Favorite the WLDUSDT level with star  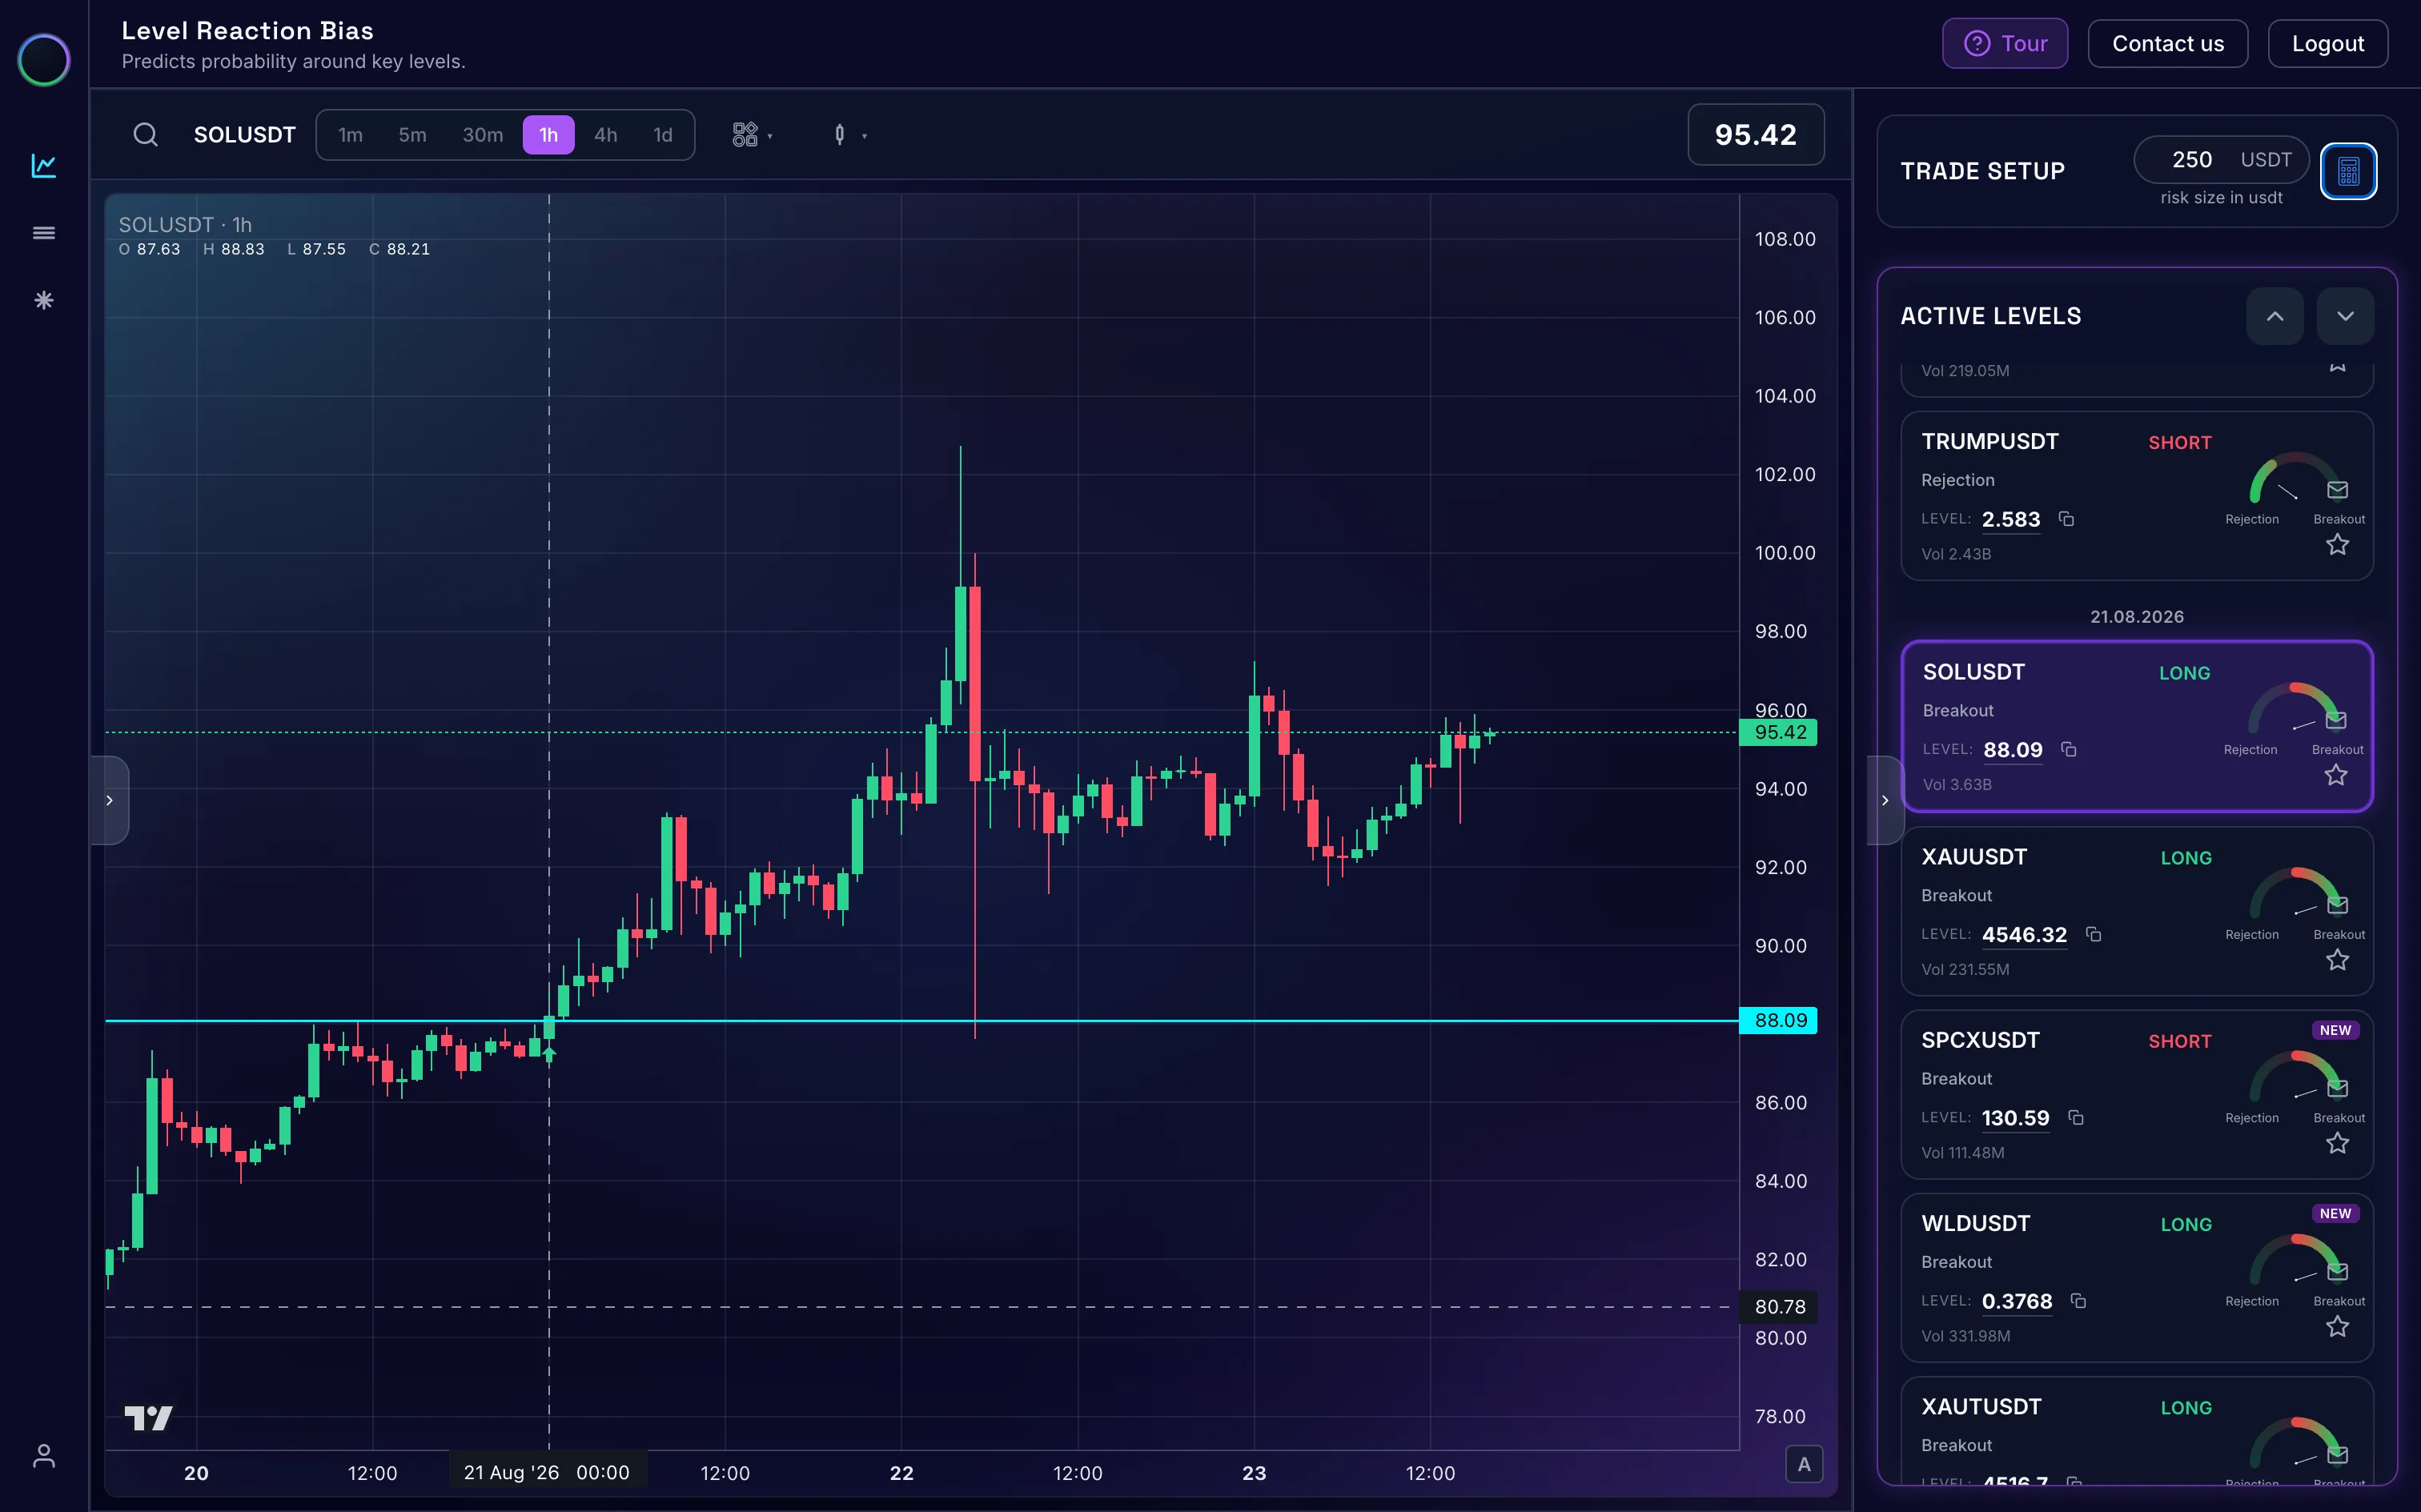[x=2337, y=1327]
